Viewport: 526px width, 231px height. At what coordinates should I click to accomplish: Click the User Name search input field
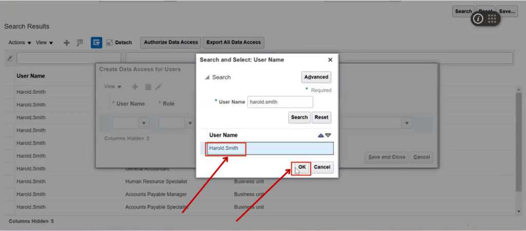tap(280, 102)
